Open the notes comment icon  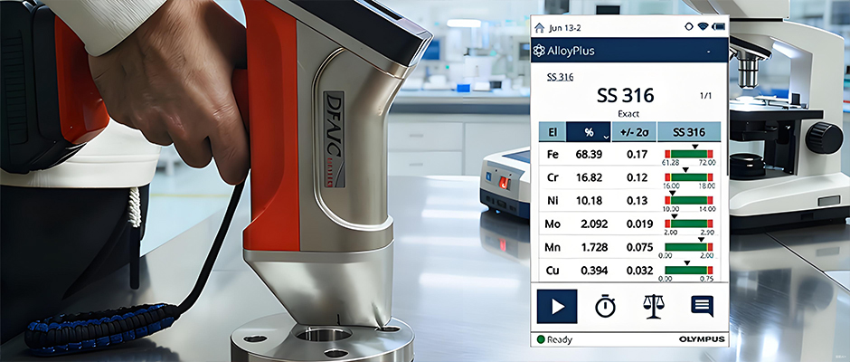(x=702, y=306)
